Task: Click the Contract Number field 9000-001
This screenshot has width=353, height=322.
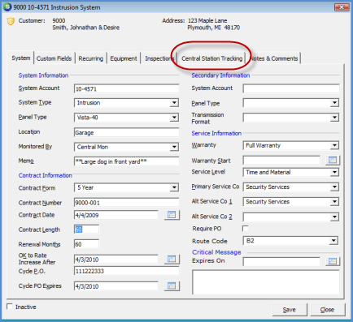Action: pyautogui.click(x=126, y=203)
